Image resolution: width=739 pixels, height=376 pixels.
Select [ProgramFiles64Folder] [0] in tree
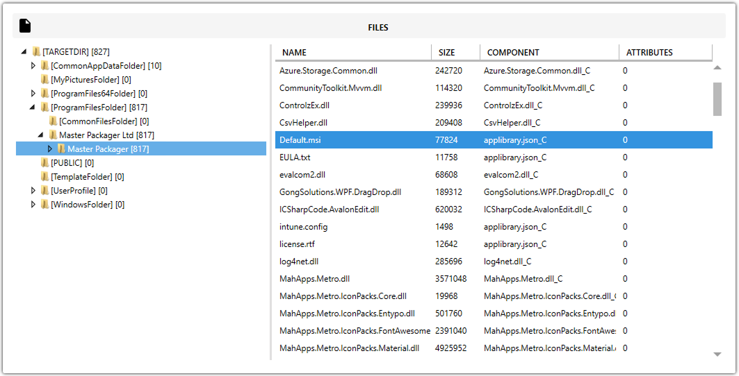[99, 94]
